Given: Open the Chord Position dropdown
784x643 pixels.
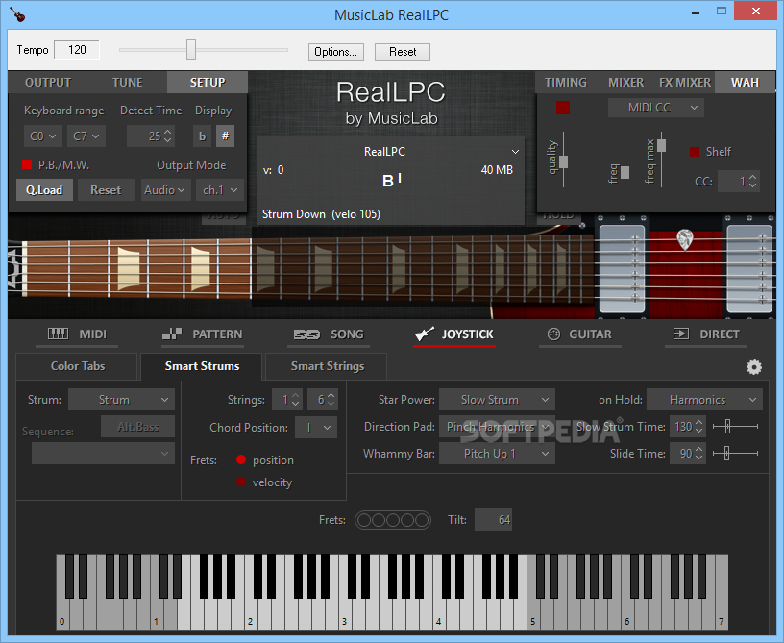Looking at the screenshot, I should [316, 428].
